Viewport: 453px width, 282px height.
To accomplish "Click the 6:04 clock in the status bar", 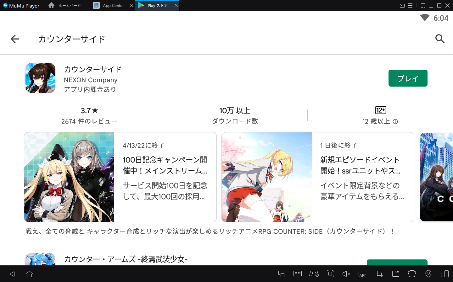I will click(x=441, y=18).
